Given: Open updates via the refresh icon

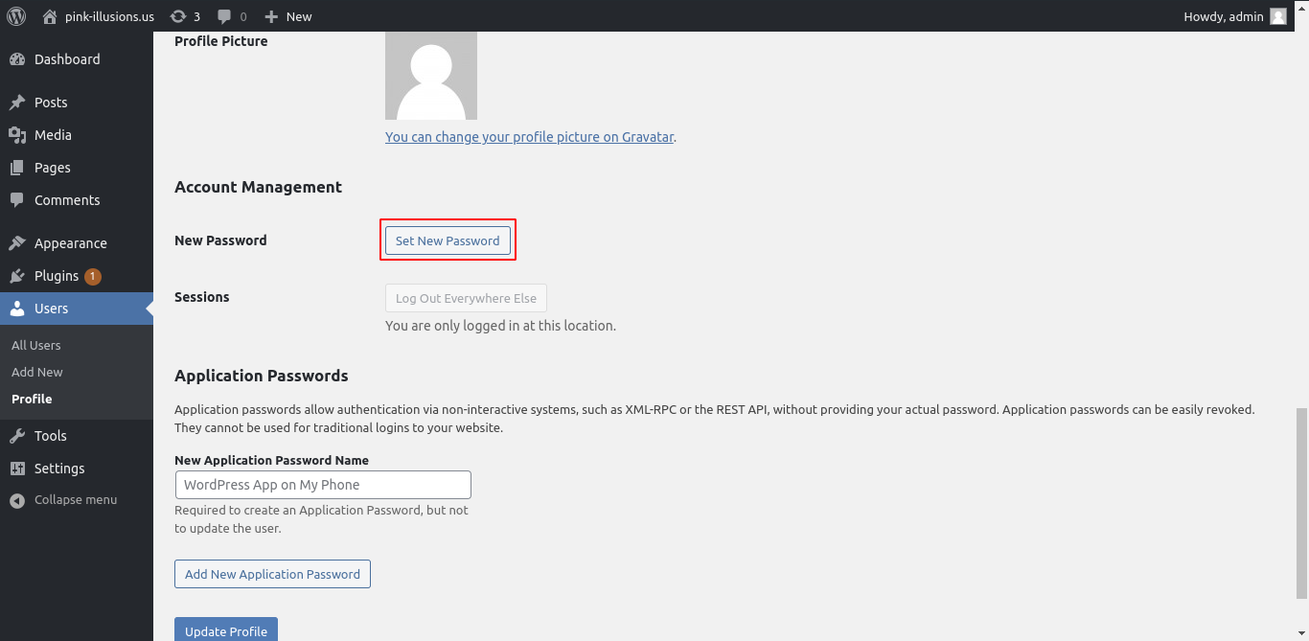Looking at the screenshot, I should pyautogui.click(x=177, y=16).
